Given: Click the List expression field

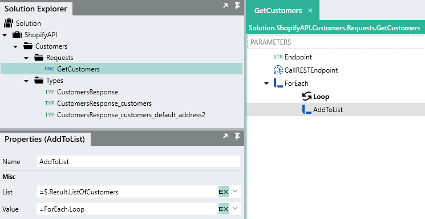Looking at the screenshot, I should point(128,192).
